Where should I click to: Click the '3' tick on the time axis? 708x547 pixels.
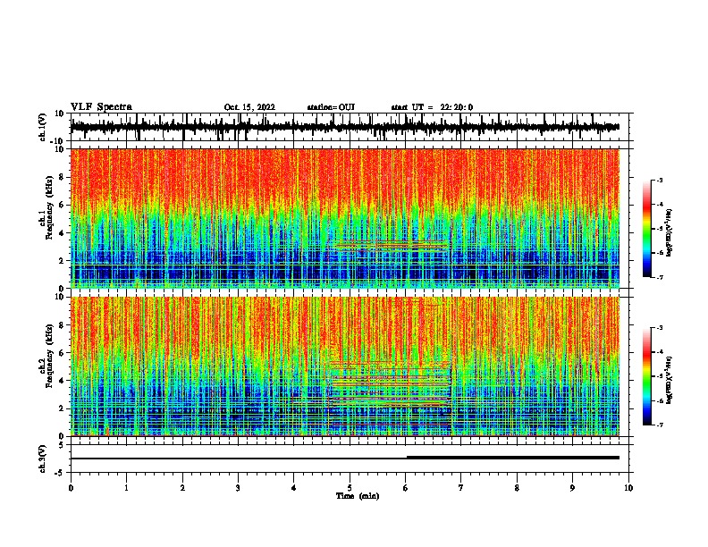pyautogui.click(x=238, y=488)
